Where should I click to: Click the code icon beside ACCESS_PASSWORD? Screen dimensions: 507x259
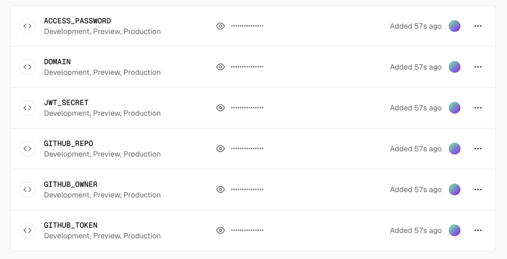click(28, 26)
